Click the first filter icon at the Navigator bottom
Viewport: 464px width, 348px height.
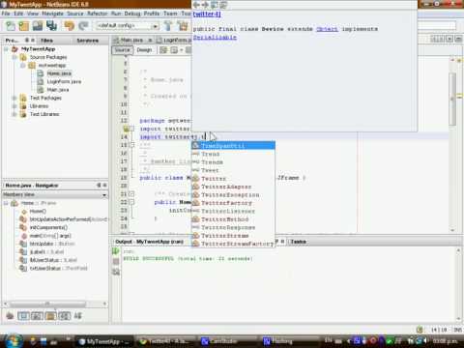tap(10, 316)
